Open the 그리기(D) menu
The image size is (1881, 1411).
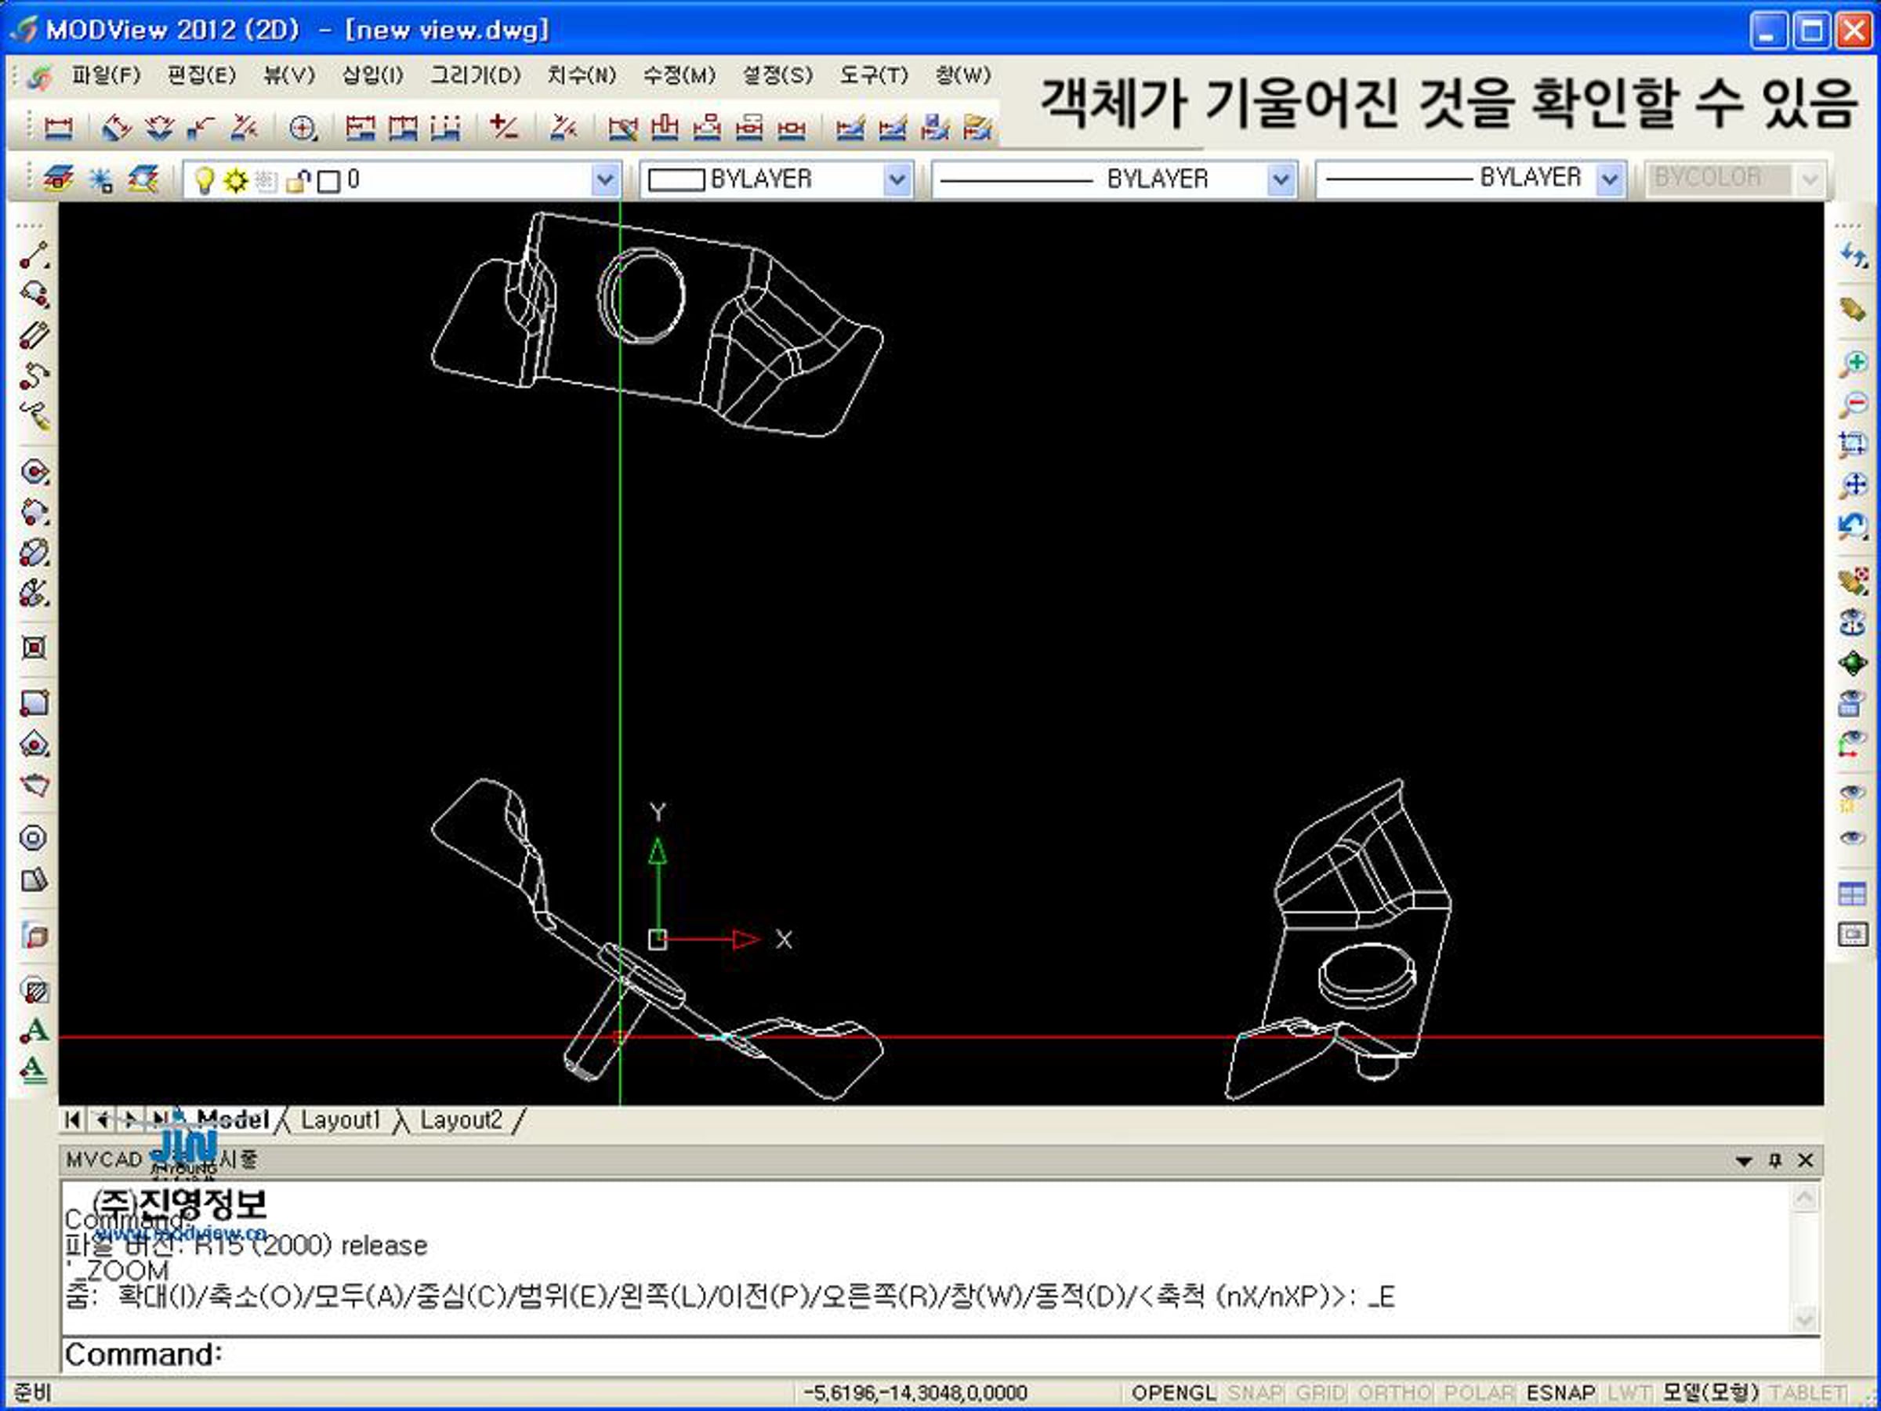pyautogui.click(x=476, y=74)
